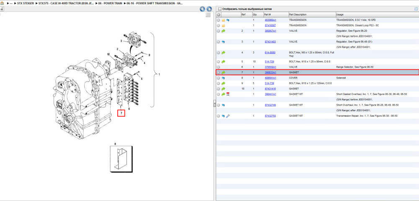Open STX375 CASE IH 4WD TRACTOR breadcrumb

(67, 3)
